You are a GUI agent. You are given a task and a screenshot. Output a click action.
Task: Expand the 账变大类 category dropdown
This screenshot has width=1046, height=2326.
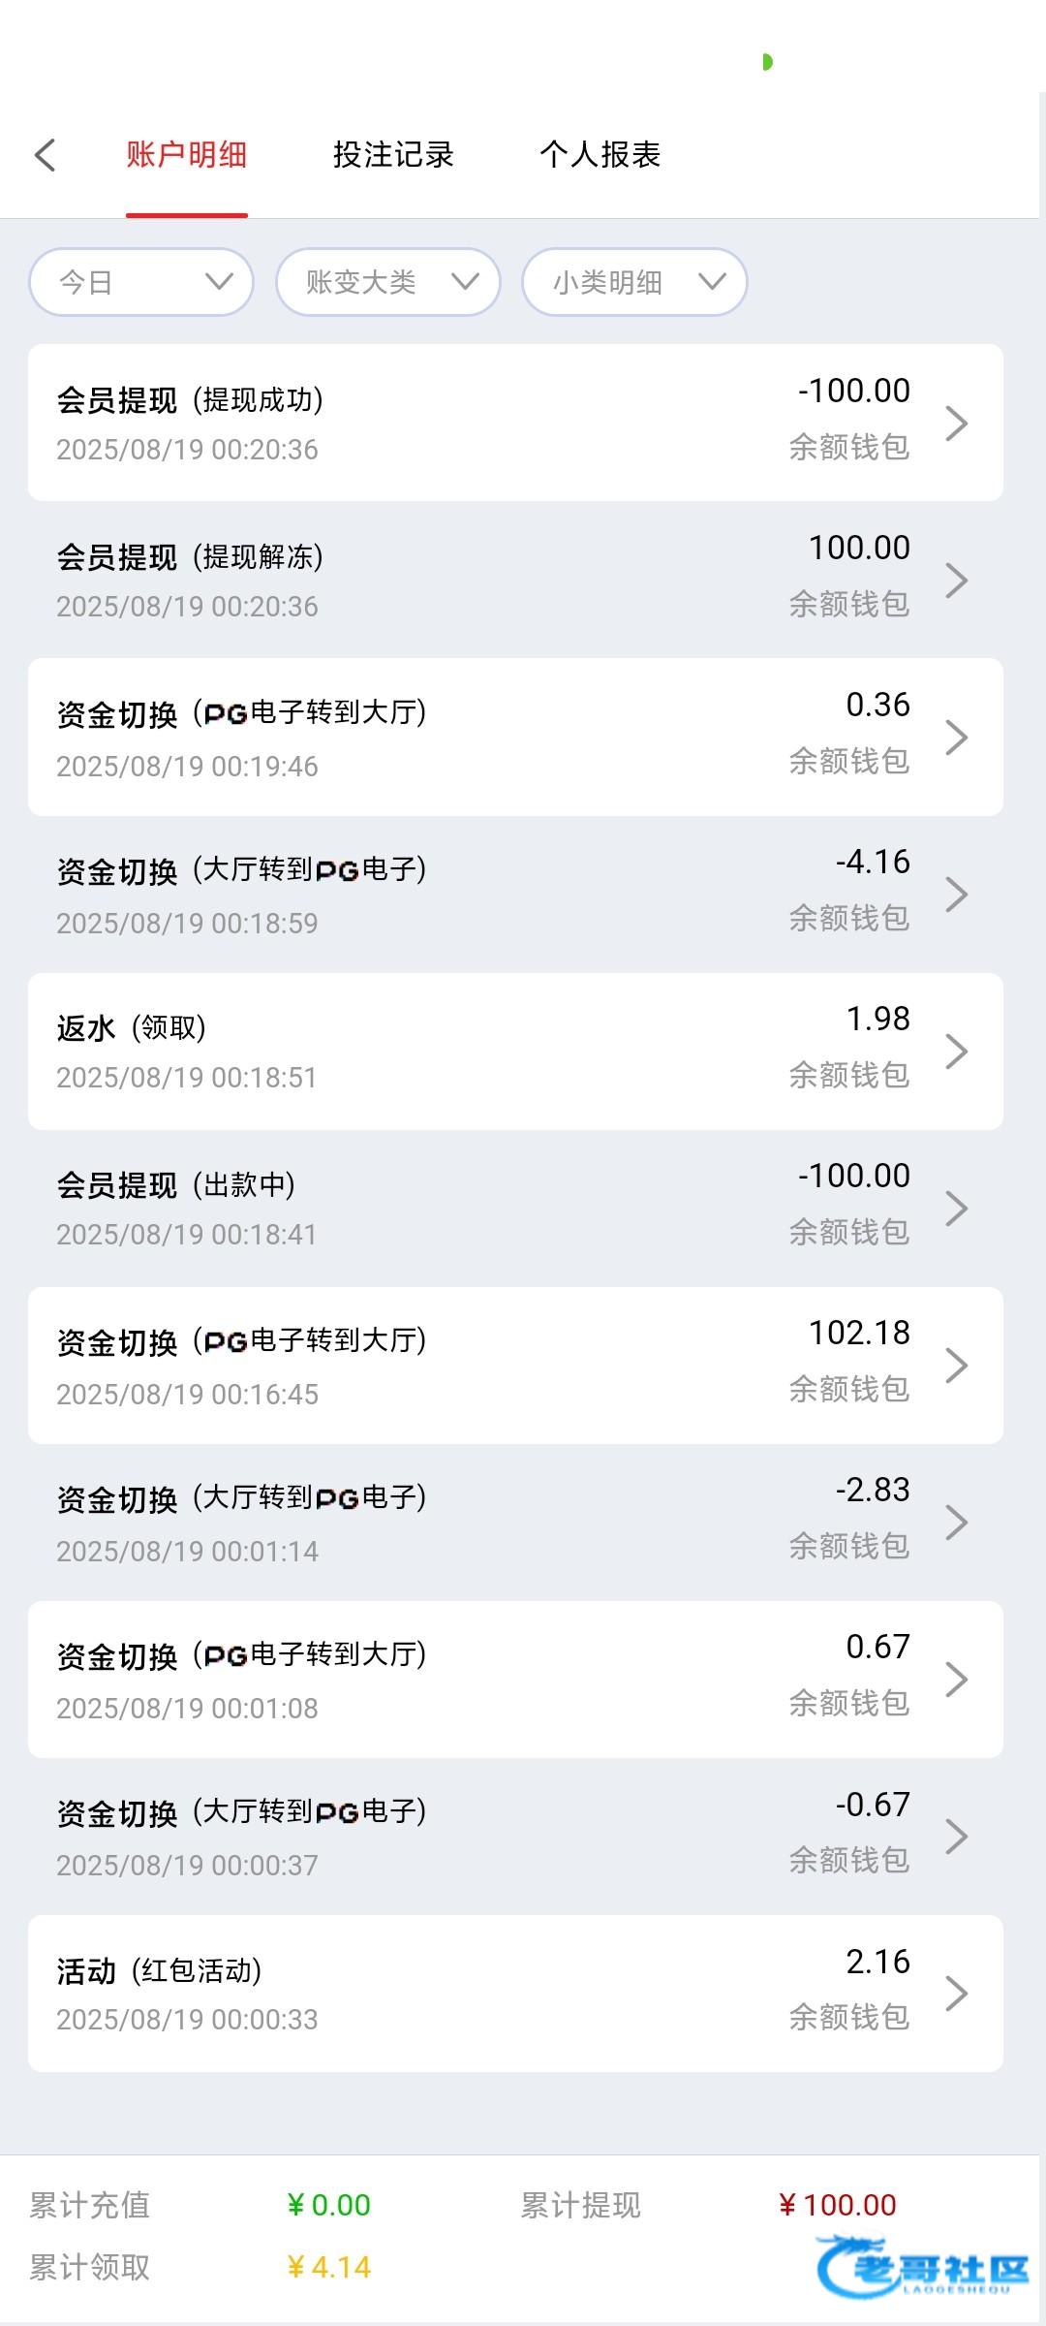pyautogui.click(x=388, y=282)
